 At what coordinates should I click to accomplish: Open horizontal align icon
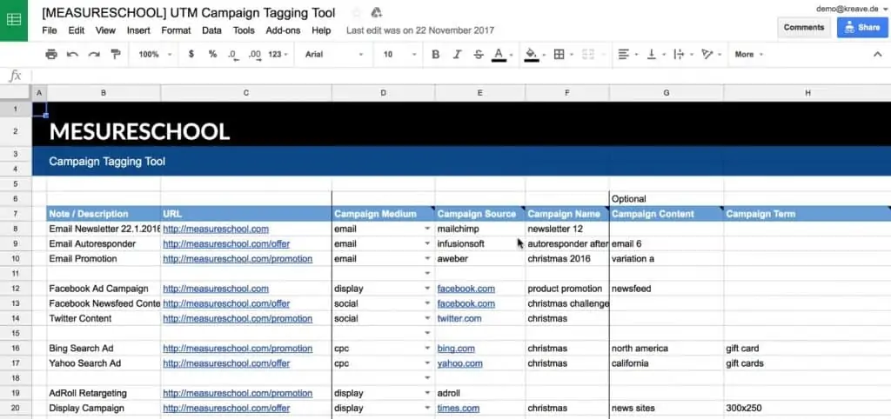624,55
